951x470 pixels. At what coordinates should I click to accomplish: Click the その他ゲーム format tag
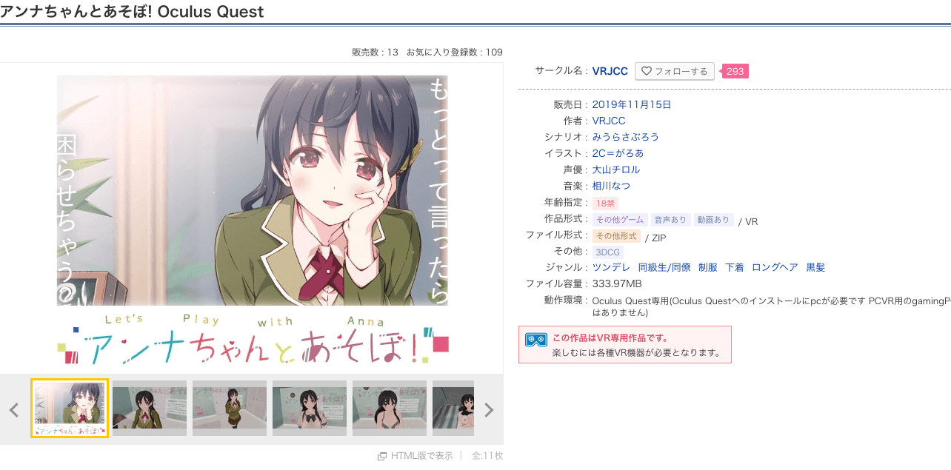(620, 220)
